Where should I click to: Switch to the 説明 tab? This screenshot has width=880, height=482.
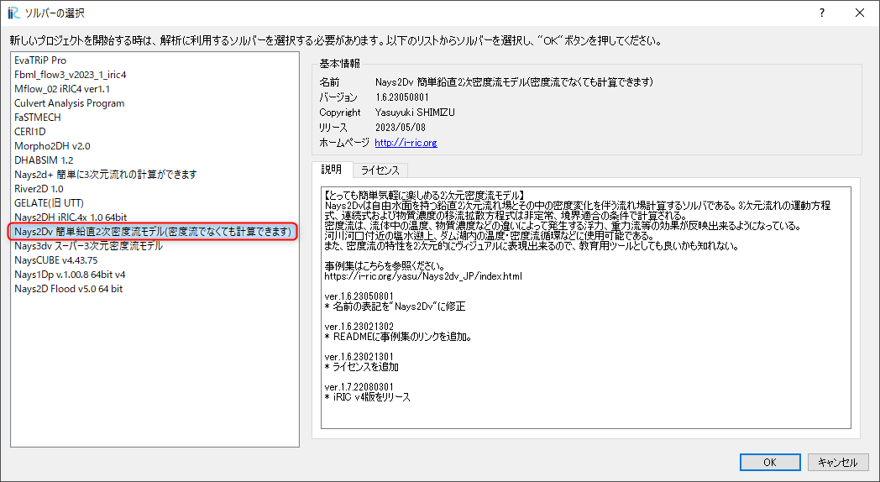point(331,170)
